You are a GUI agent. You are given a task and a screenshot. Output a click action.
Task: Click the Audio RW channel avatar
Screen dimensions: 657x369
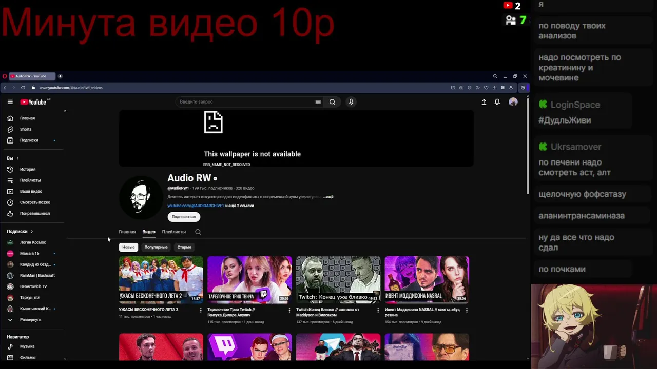tap(141, 198)
